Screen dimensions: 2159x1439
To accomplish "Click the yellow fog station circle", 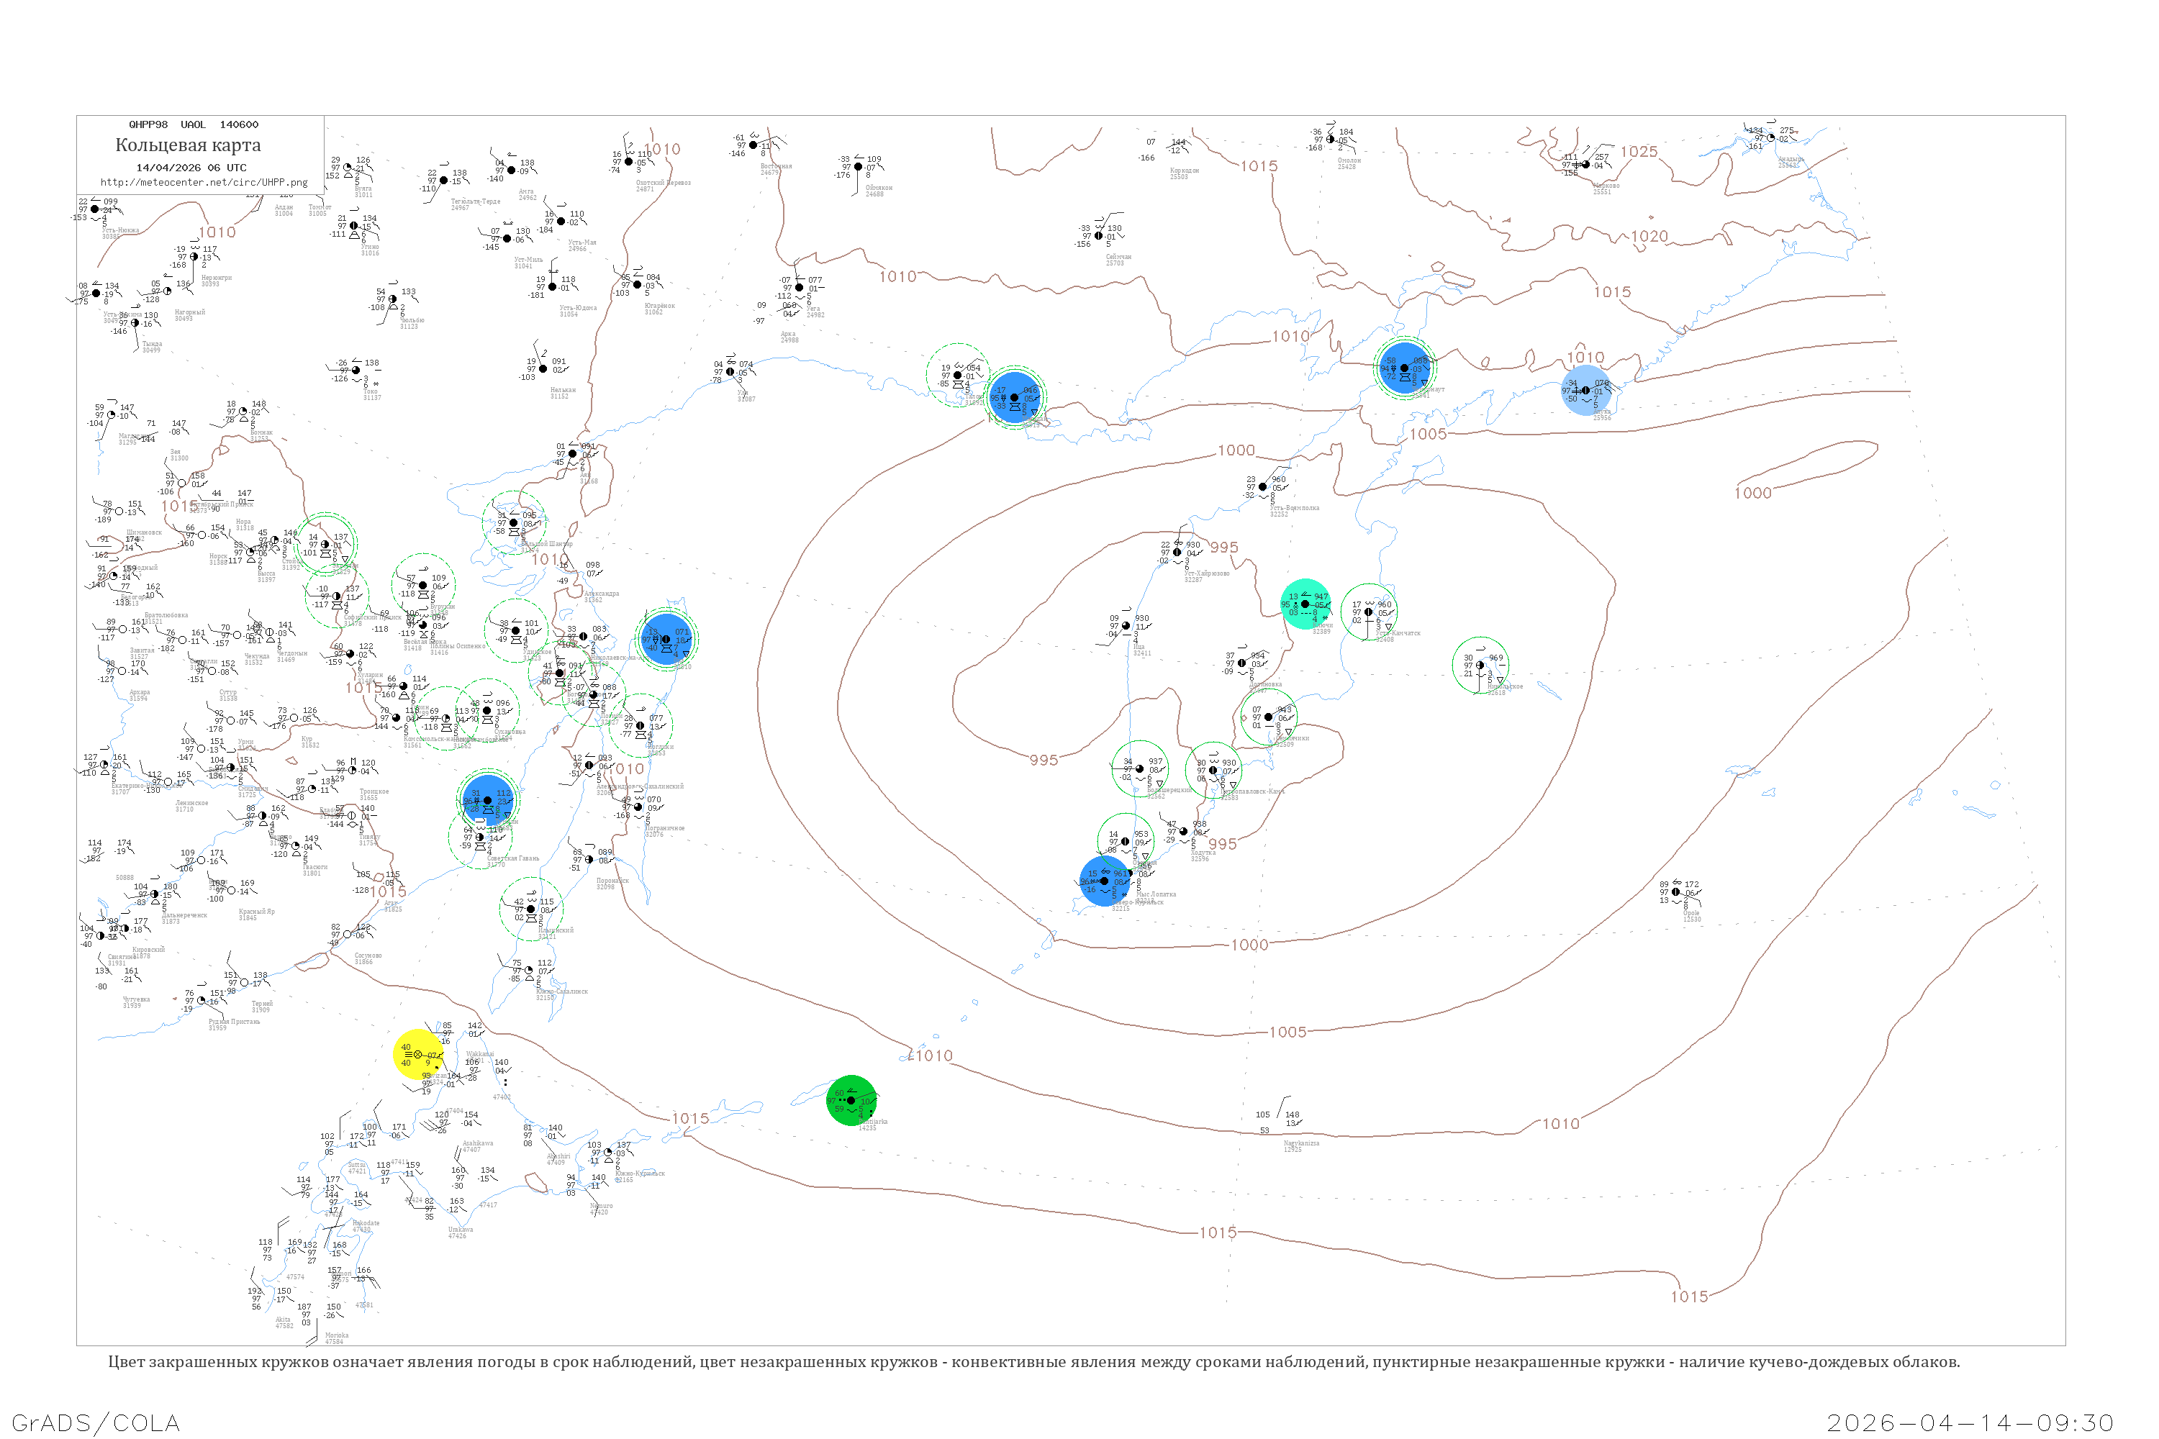I will click(417, 1055).
